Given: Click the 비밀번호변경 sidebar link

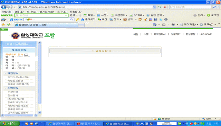Looking at the screenshot, I should coord(15,81).
